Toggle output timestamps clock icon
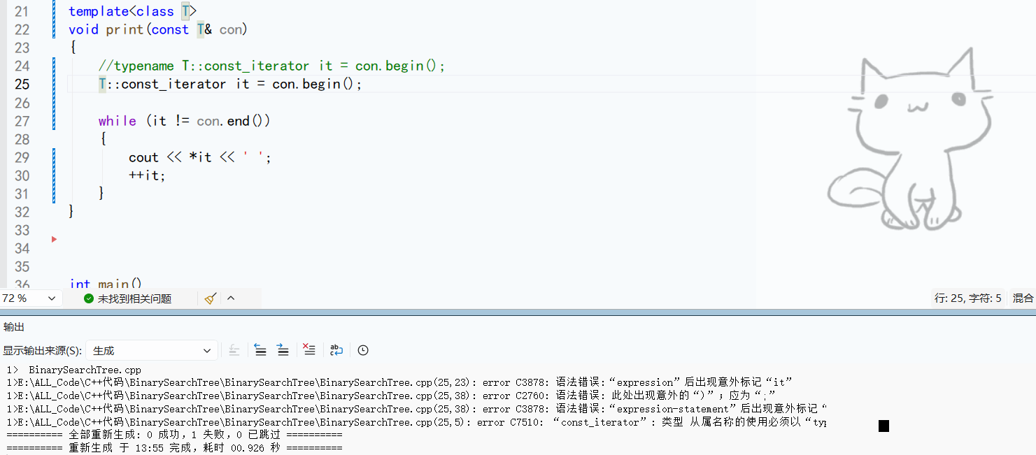Screen dimensions: 1036x455 pos(363,350)
